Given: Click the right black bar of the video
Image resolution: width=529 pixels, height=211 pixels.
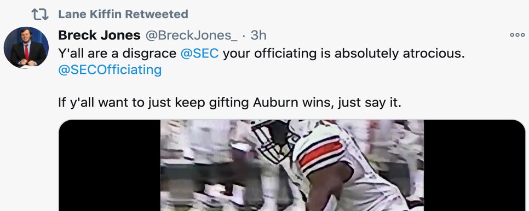Looking at the screenshot, I should [474, 165].
